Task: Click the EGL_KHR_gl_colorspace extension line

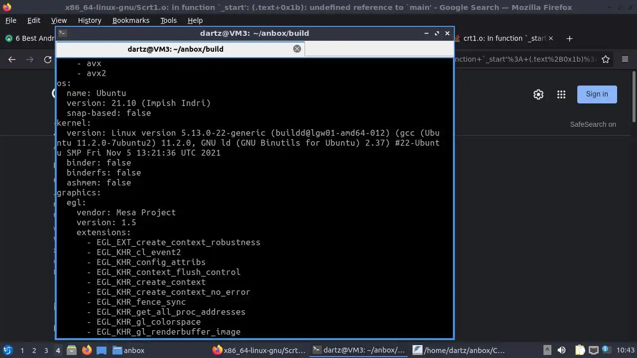Action: tap(148, 322)
